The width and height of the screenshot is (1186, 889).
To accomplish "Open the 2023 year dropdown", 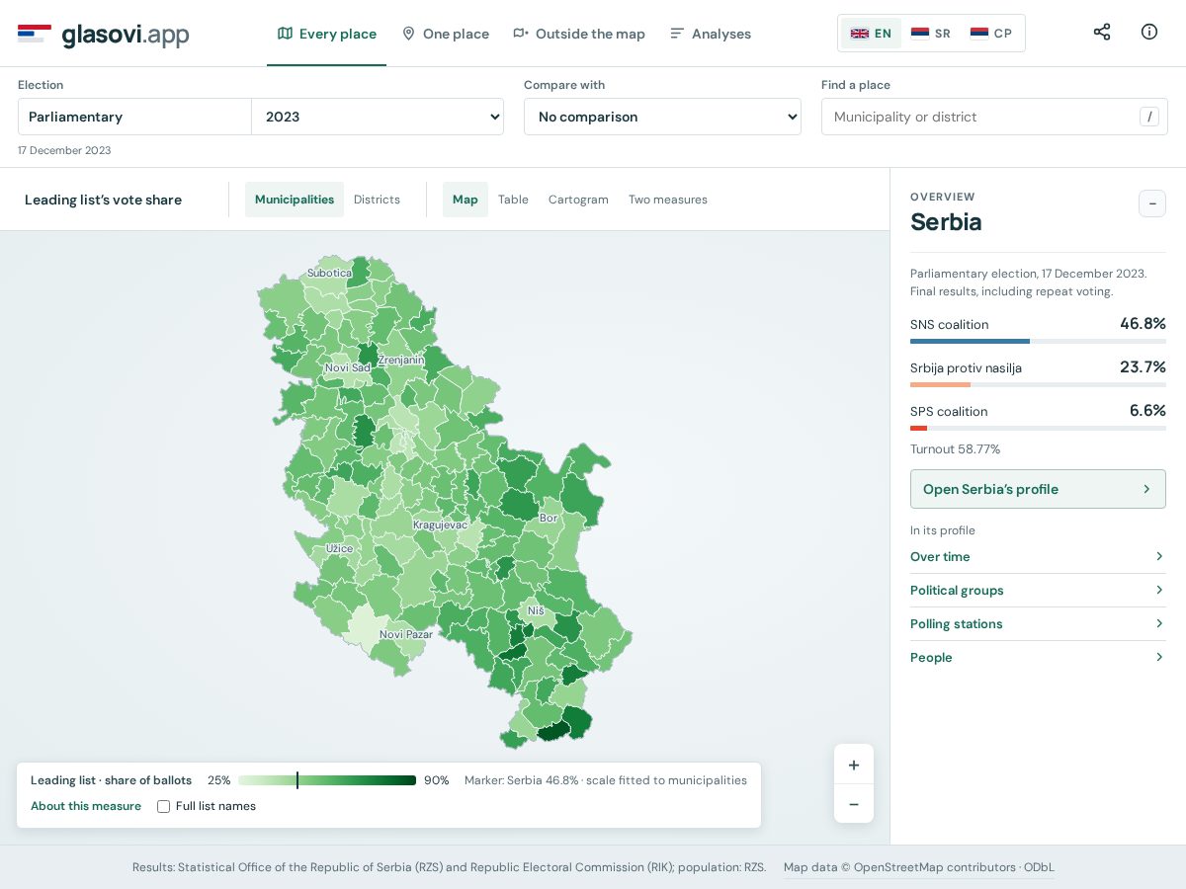I will [x=378, y=117].
